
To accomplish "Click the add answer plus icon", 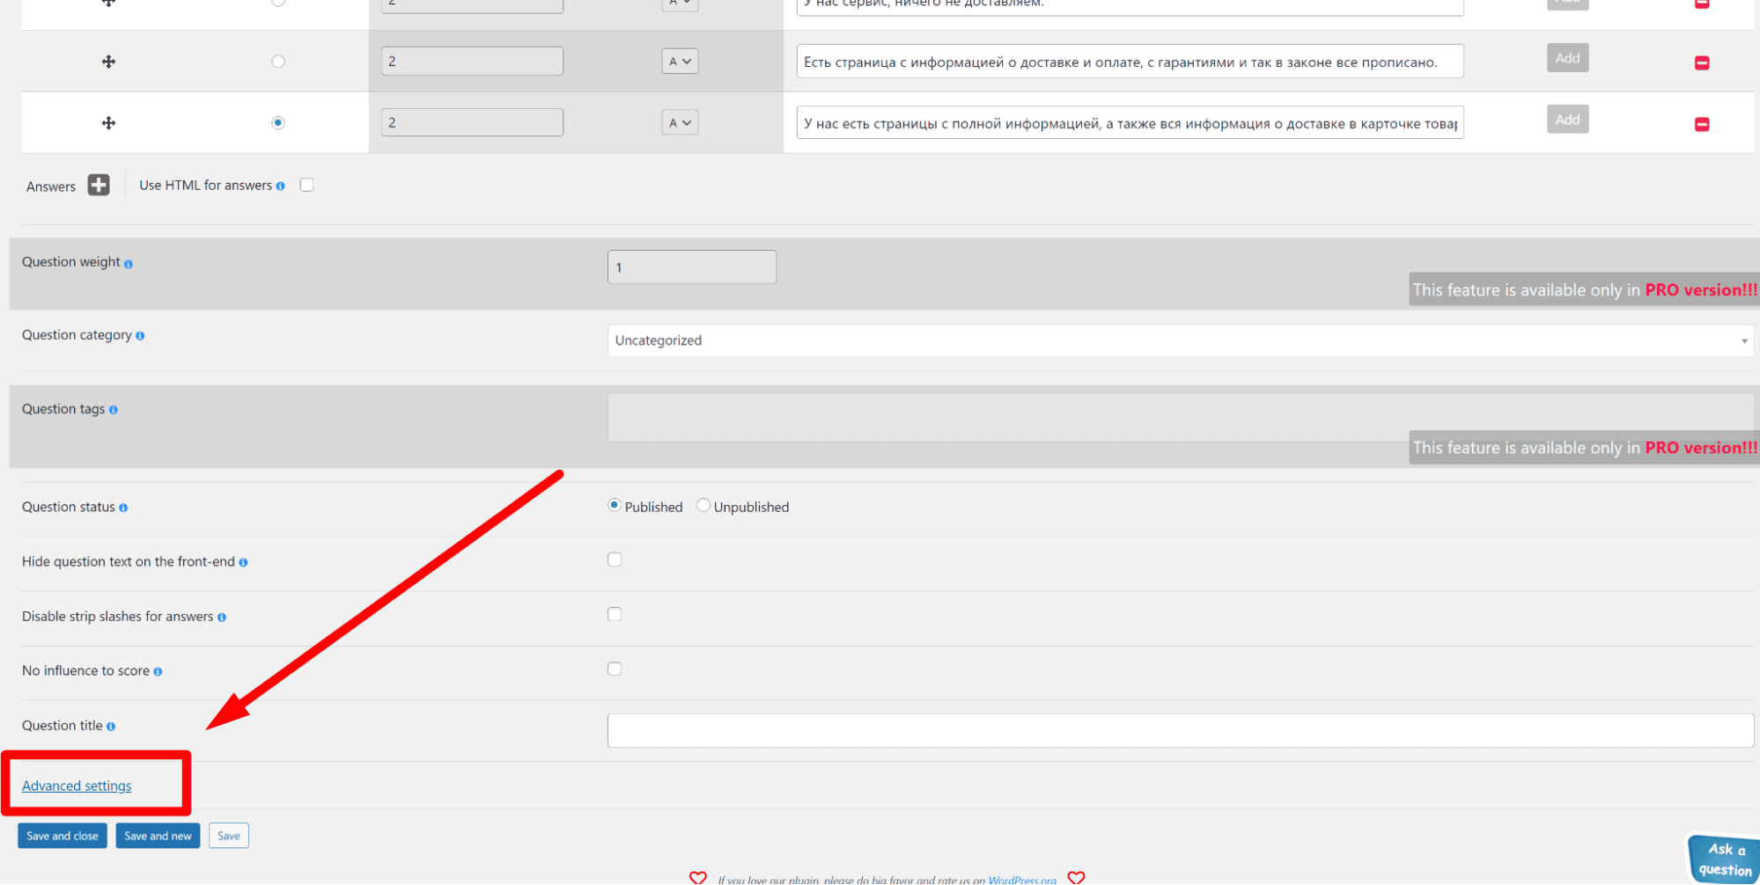I will pyautogui.click(x=99, y=186).
